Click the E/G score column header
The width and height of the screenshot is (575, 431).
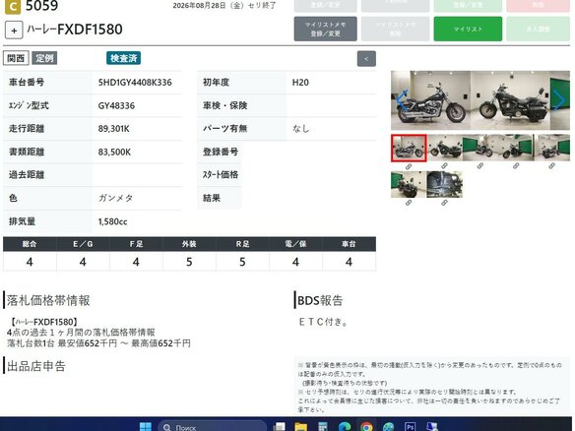[83, 244]
